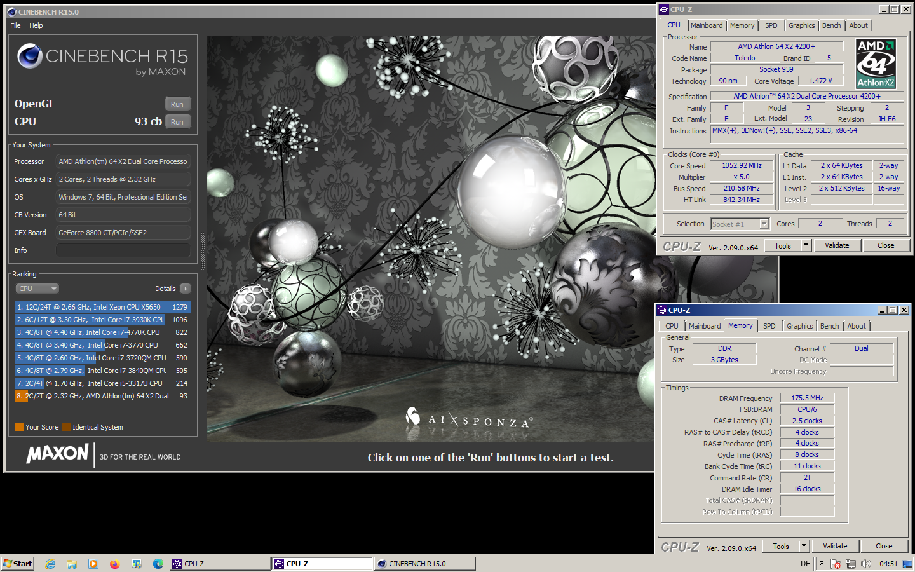Click the rendered Cinebench scene image
This screenshot has height=572, width=915.
[430, 238]
